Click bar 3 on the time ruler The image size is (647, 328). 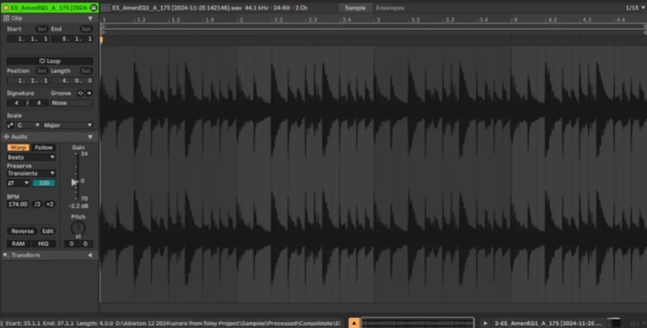click(x=378, y=20)
